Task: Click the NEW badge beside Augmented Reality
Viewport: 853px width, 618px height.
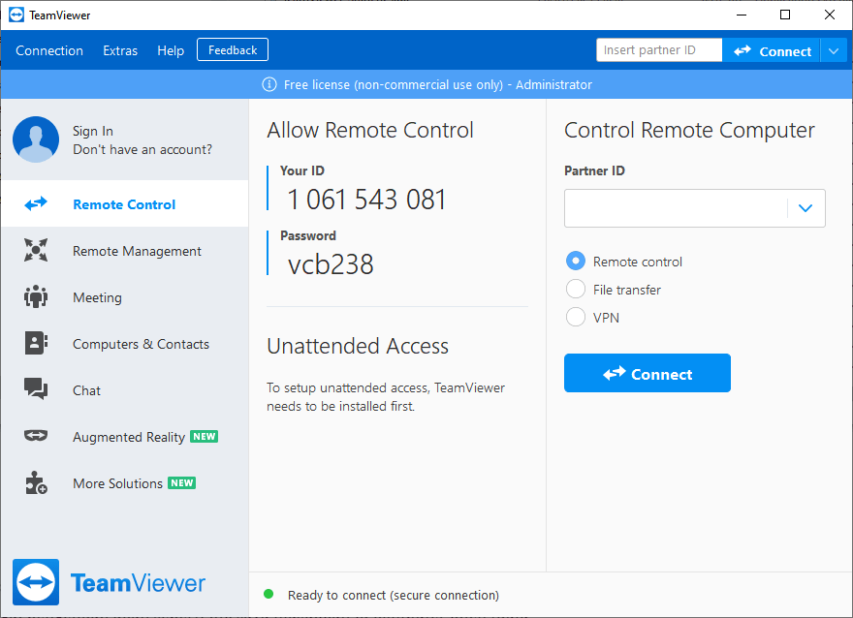Action: click(204, 437)
